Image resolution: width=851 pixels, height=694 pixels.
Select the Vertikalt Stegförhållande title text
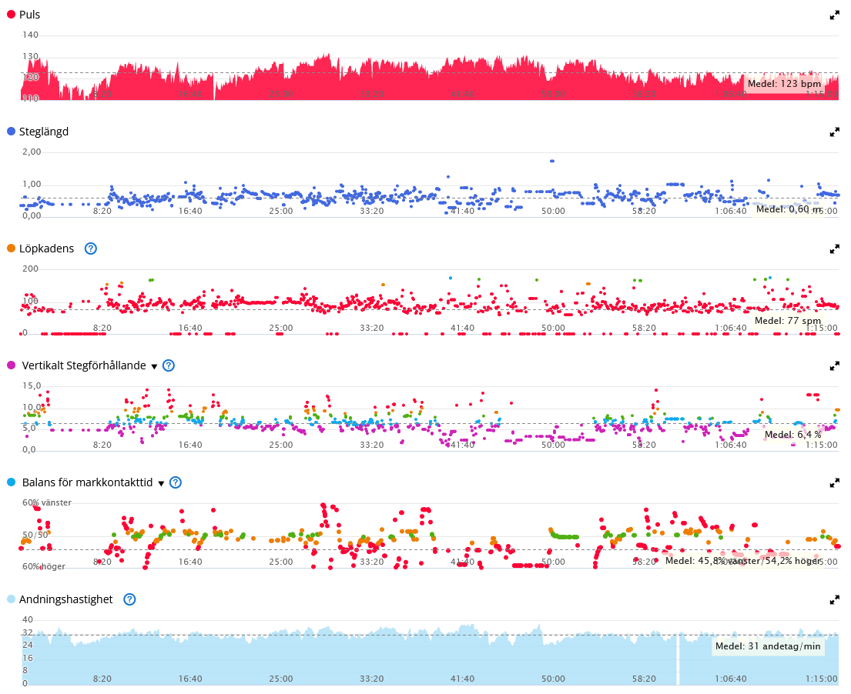[x=84, y=365]
